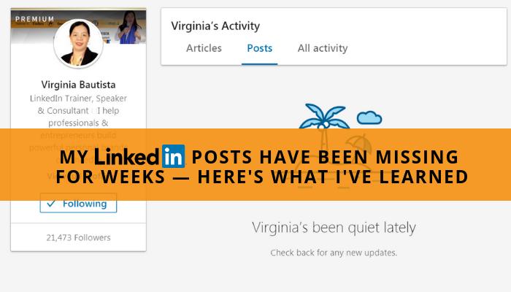The height and width of the screenshot is (292, 511).
Task: Open the 21,473 Followers count
Action: click(x=78, y=237)
